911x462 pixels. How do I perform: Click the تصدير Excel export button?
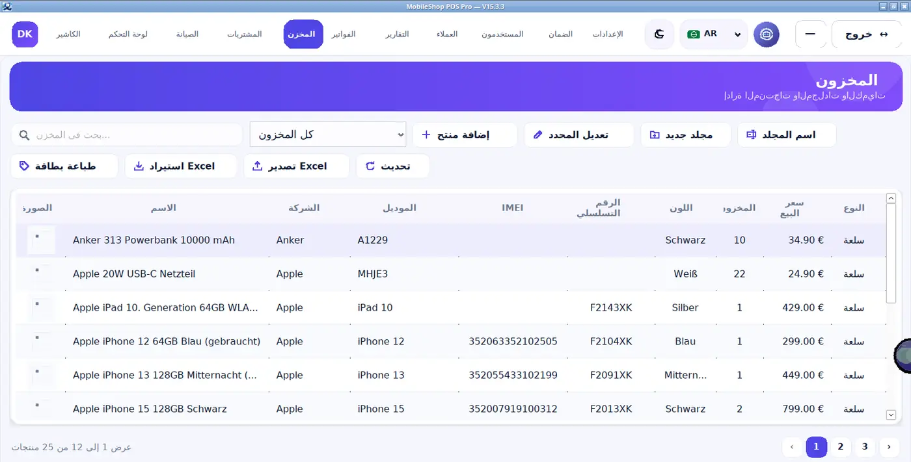[x=297, y=166]
